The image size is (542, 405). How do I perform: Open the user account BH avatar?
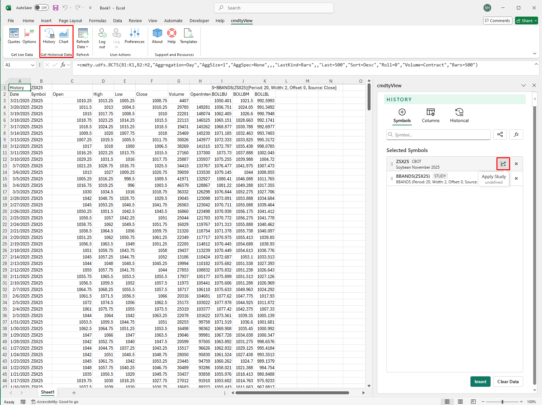(487, 8)
